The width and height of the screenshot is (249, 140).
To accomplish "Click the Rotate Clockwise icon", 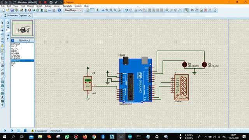I will pyautogui.click(x=8, y=23).
